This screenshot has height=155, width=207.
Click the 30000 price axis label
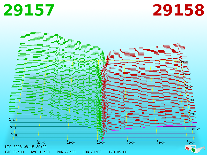[131, 143]
